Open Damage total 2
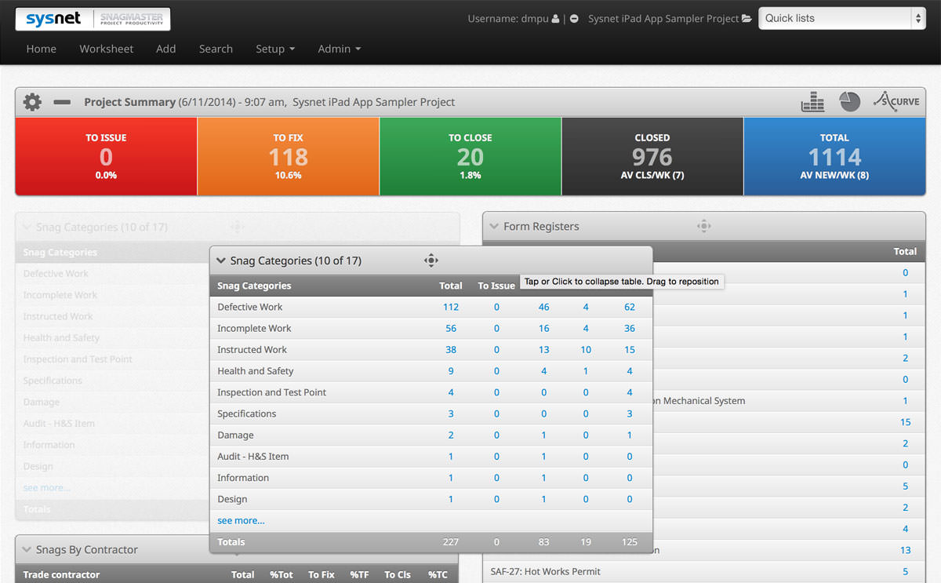Image resolution: width=941 pixels, height=583 pixels. [x=451, y=435]
